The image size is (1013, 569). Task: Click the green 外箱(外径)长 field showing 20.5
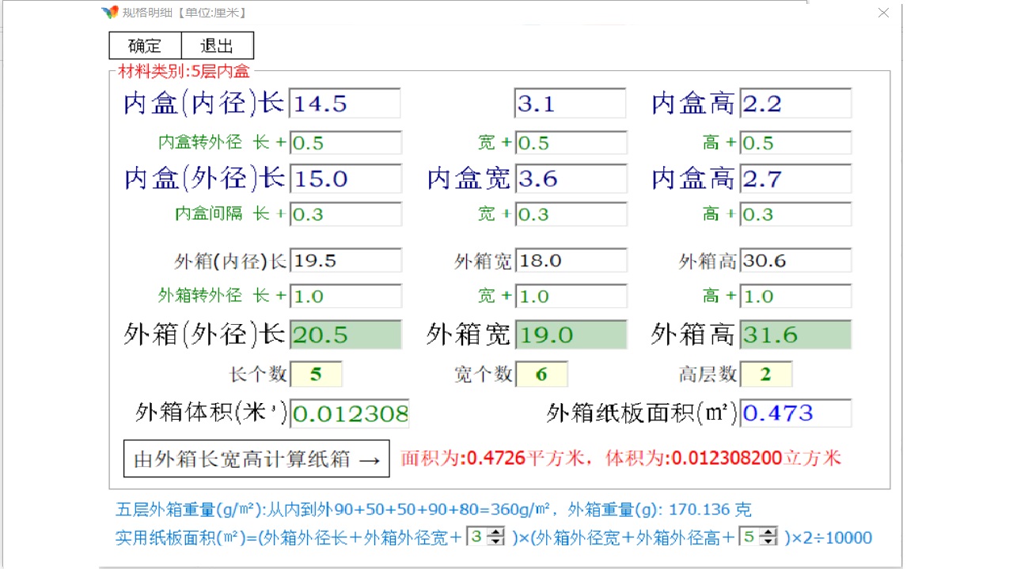[x=345, y=334]
